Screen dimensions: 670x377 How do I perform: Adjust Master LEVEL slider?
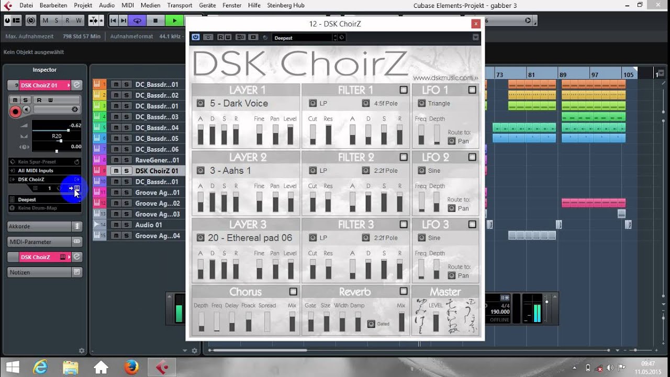pyautogui.click(x=436, y=320)
